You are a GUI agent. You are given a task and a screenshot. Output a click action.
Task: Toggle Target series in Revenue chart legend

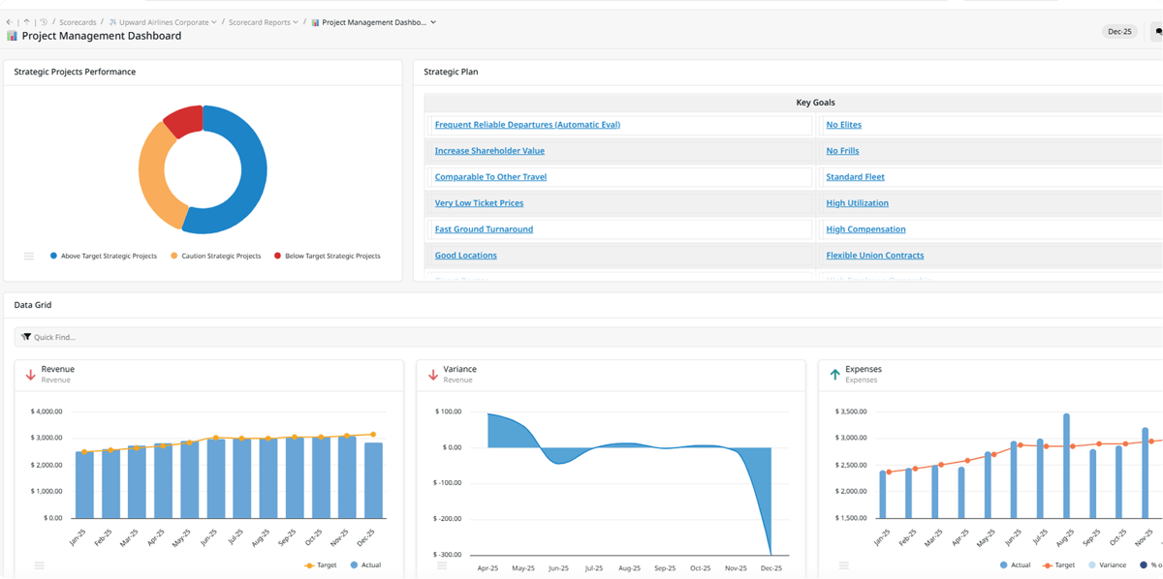[x=320, y=565]
